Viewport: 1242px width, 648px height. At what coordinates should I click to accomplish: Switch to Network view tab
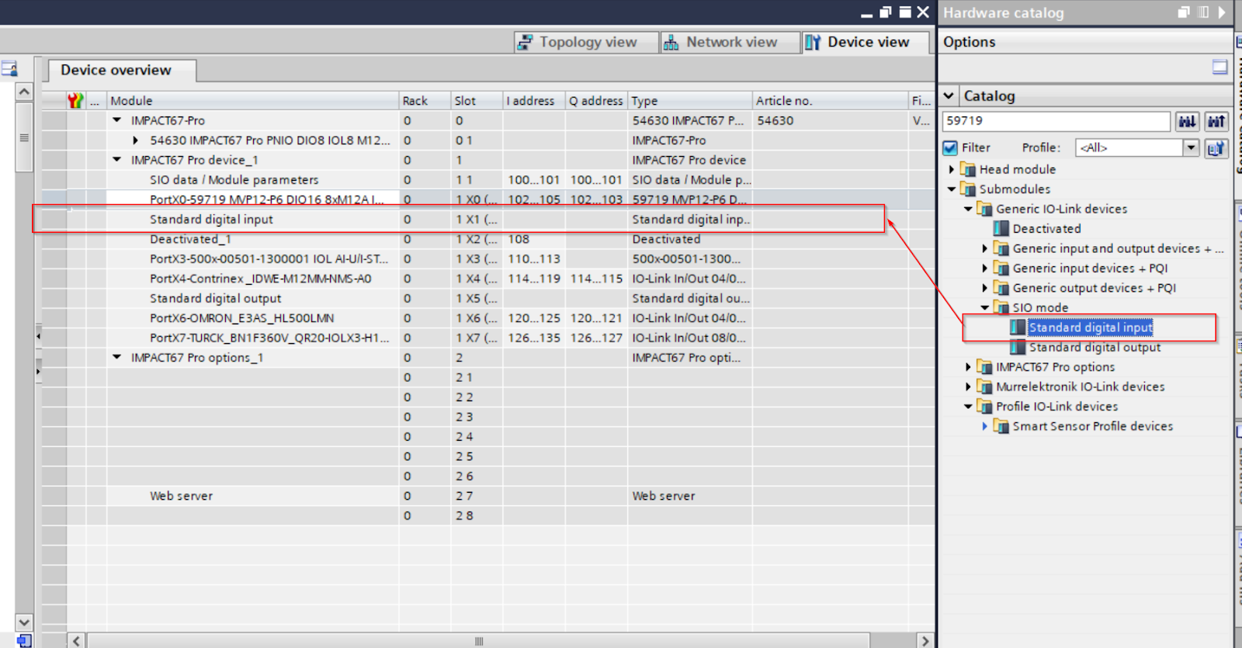point(730,42)
